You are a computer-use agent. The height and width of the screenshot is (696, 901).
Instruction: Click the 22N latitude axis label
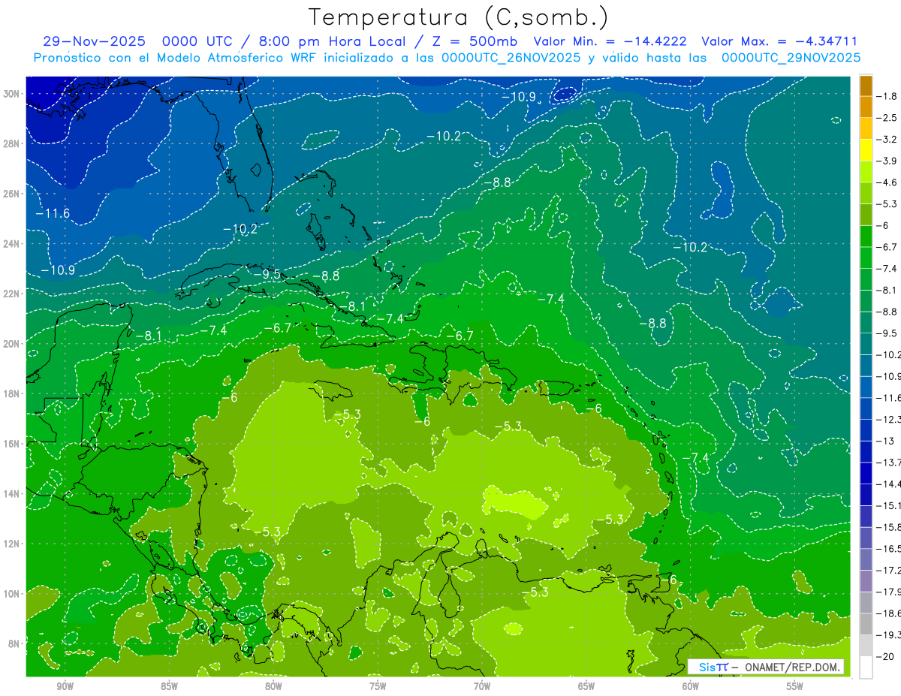click(x=12, y=294)
